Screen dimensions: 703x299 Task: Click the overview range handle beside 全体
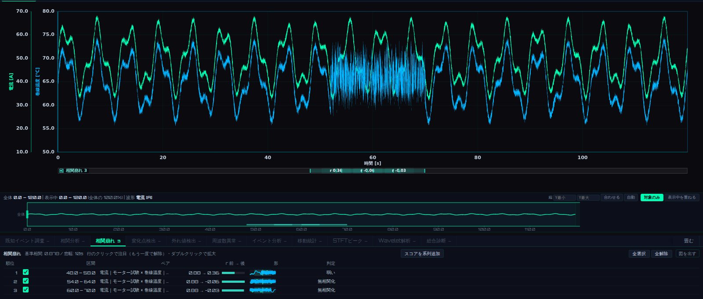(27, 214)
